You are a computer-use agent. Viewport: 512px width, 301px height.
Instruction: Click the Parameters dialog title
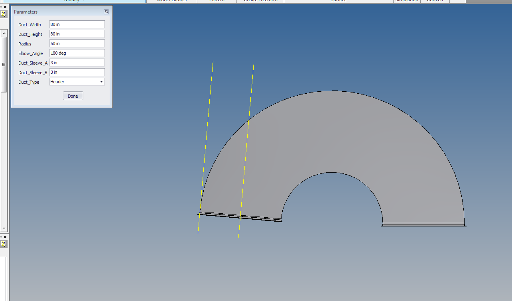26,12
